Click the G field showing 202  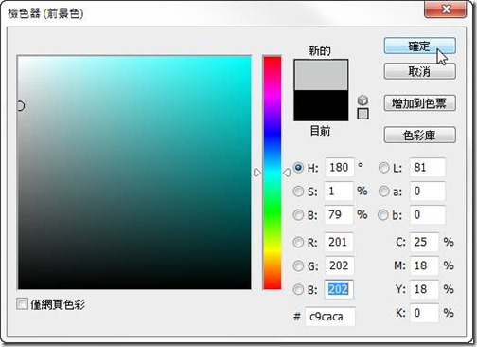pos(339,265)
